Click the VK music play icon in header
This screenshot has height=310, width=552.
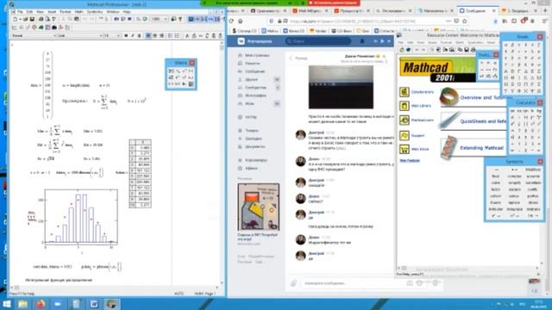(382, 41)
